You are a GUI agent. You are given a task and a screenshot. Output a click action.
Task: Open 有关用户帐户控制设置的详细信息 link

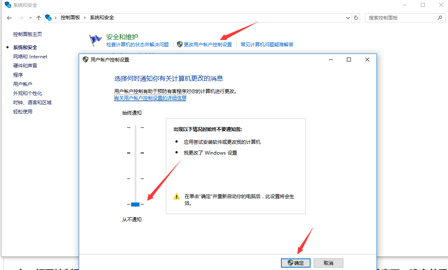tap(150, 98)
